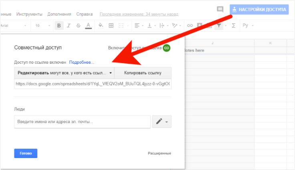The image size is (295, 170).
Task: Open the text color picker
Action: [x=88, y=26]
